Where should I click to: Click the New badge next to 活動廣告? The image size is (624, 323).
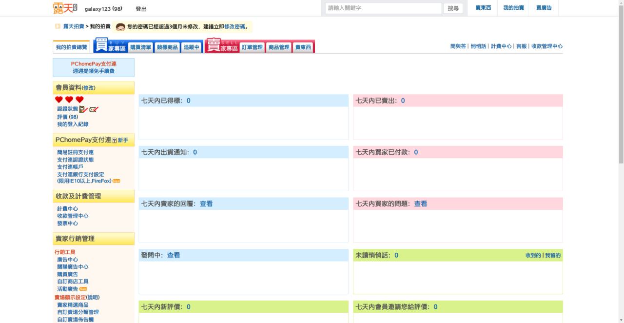[x=82, y=289]
